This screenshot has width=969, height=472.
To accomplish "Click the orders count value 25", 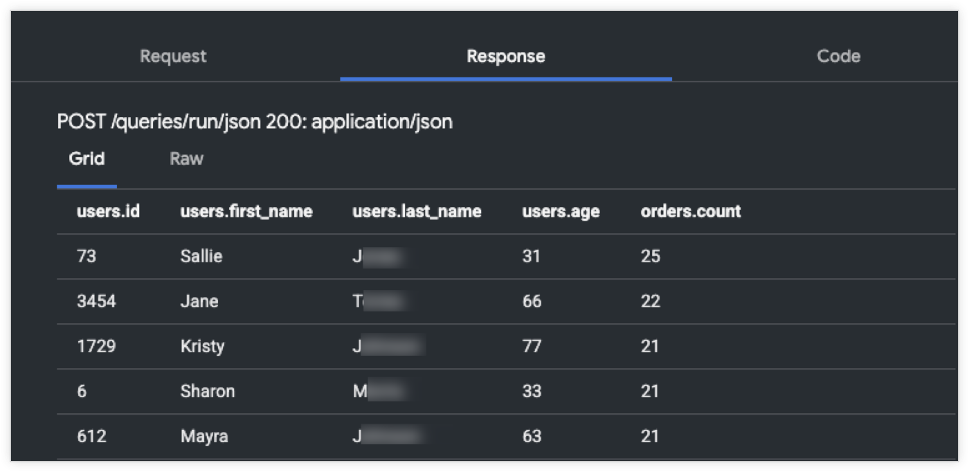I will 651,256.
